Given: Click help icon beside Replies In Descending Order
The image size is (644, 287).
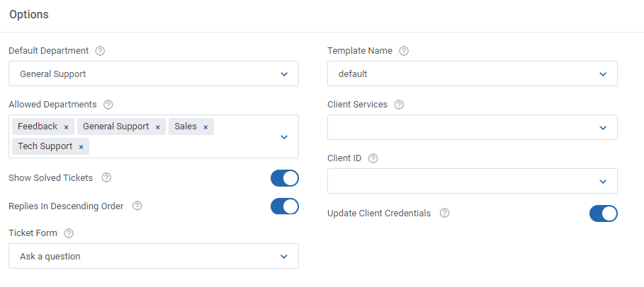Looking at the screenshot, I should coord(137,206).
